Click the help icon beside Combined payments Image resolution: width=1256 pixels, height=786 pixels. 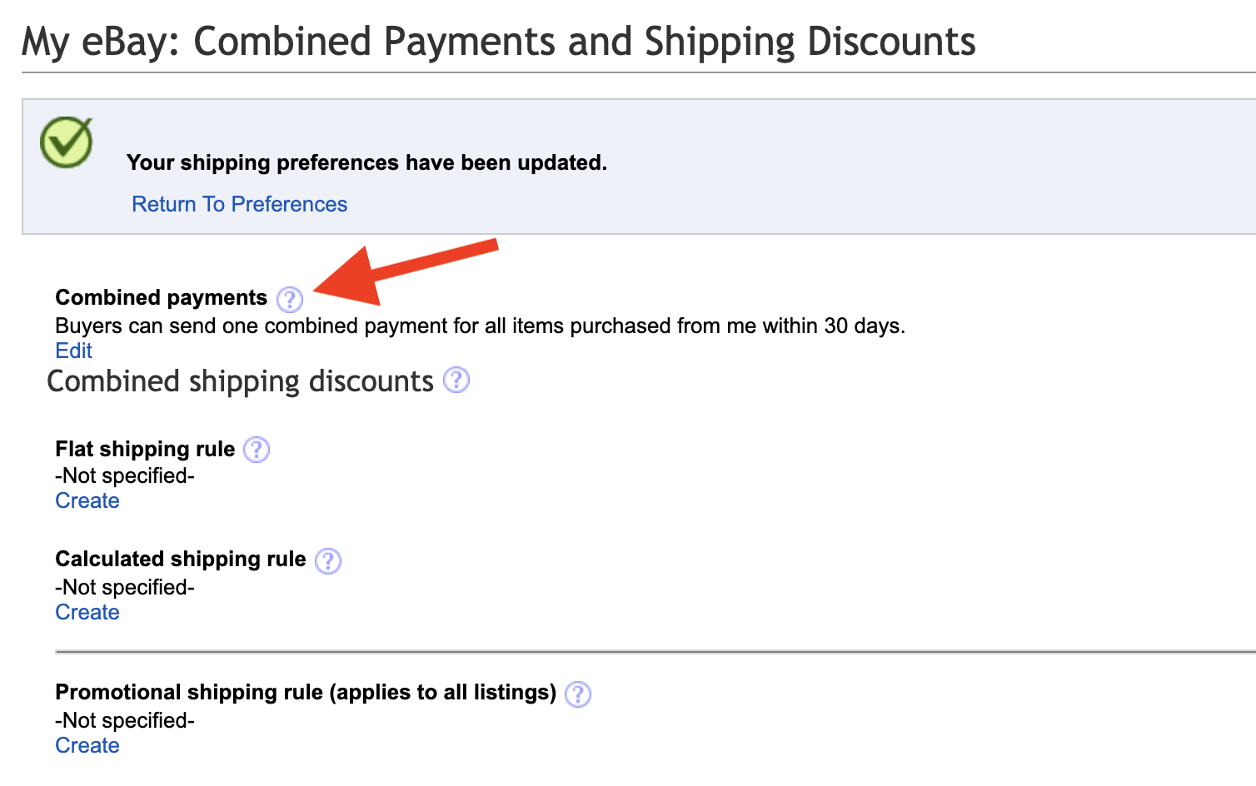coord(289,299)
